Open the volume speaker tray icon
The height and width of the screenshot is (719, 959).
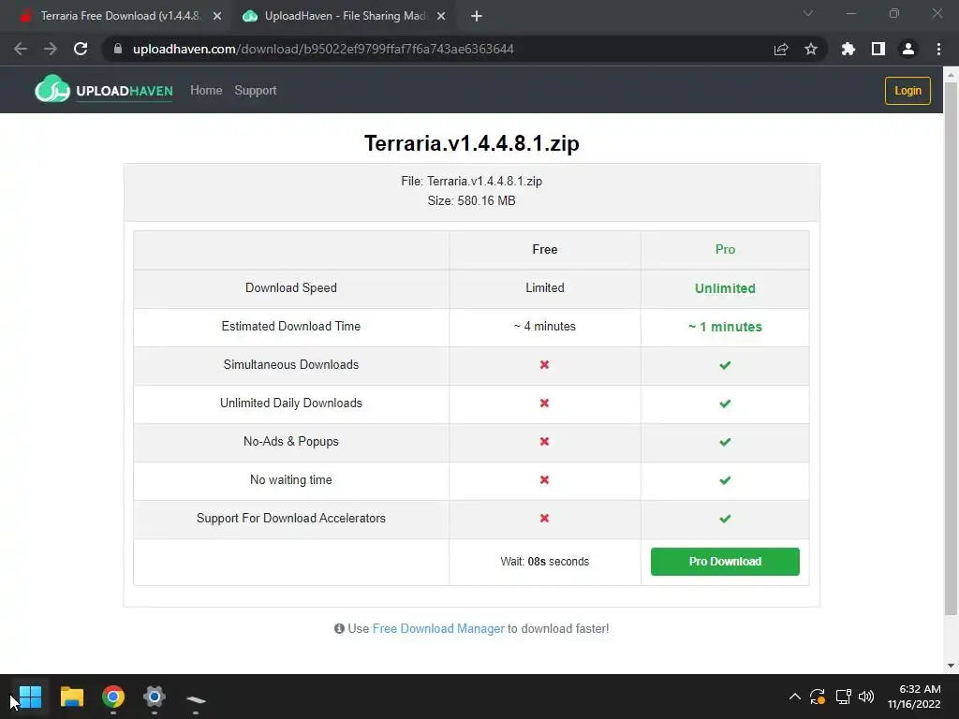pyautogui.click(x=866, y=697)
